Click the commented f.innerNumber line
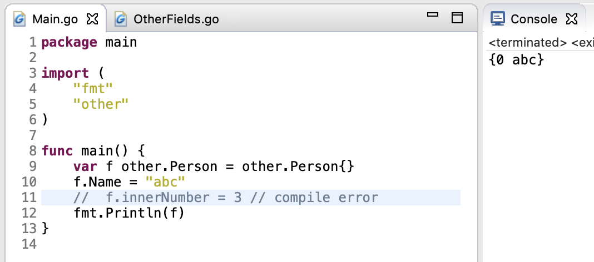The image size is (594, 262). pyautogui.click(x=226, y=198)
